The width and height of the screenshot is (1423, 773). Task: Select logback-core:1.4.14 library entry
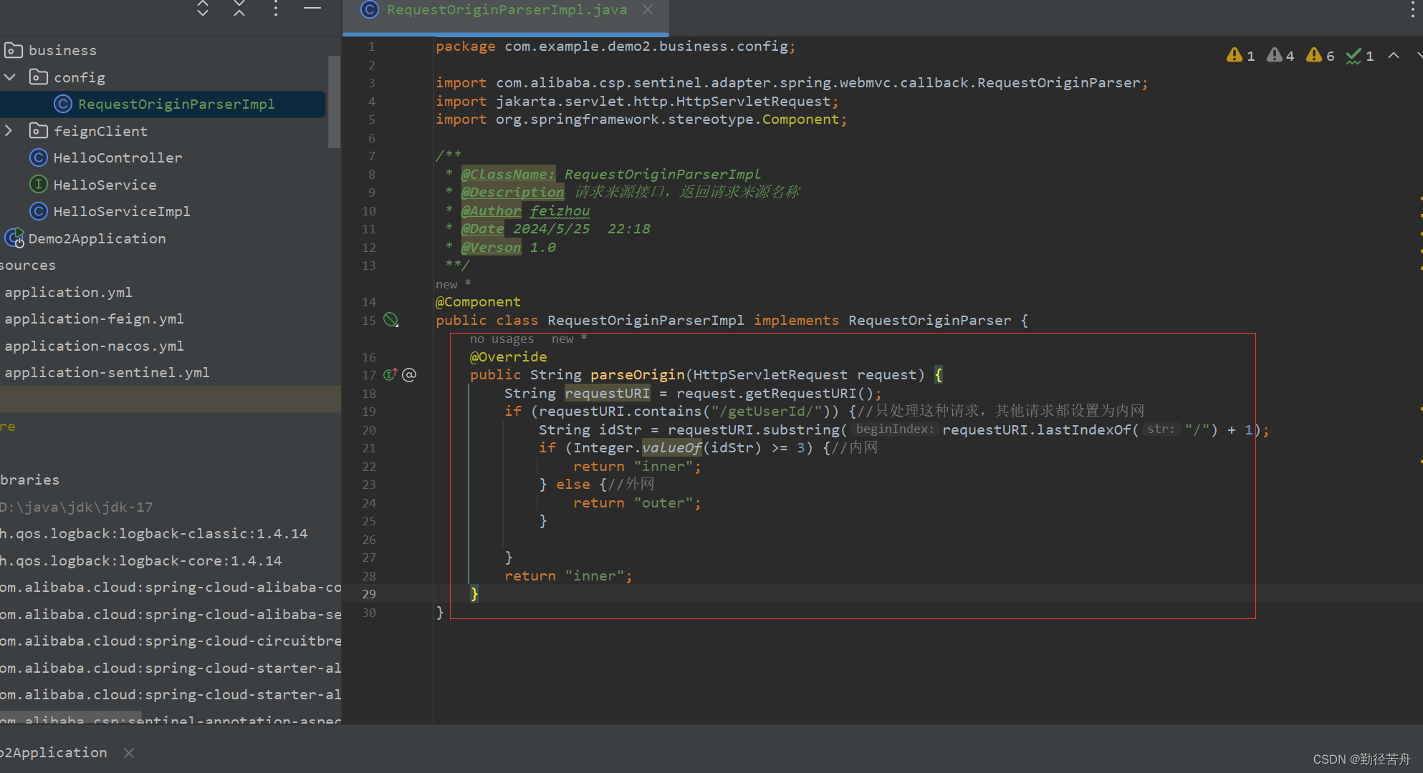(x=141, y=560)
